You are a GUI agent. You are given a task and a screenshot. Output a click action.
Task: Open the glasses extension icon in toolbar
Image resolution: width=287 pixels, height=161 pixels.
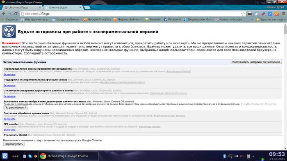[250, 14]
